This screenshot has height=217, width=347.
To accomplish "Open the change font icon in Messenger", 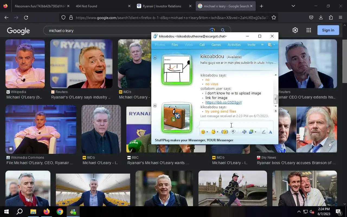I will point(244,132).
